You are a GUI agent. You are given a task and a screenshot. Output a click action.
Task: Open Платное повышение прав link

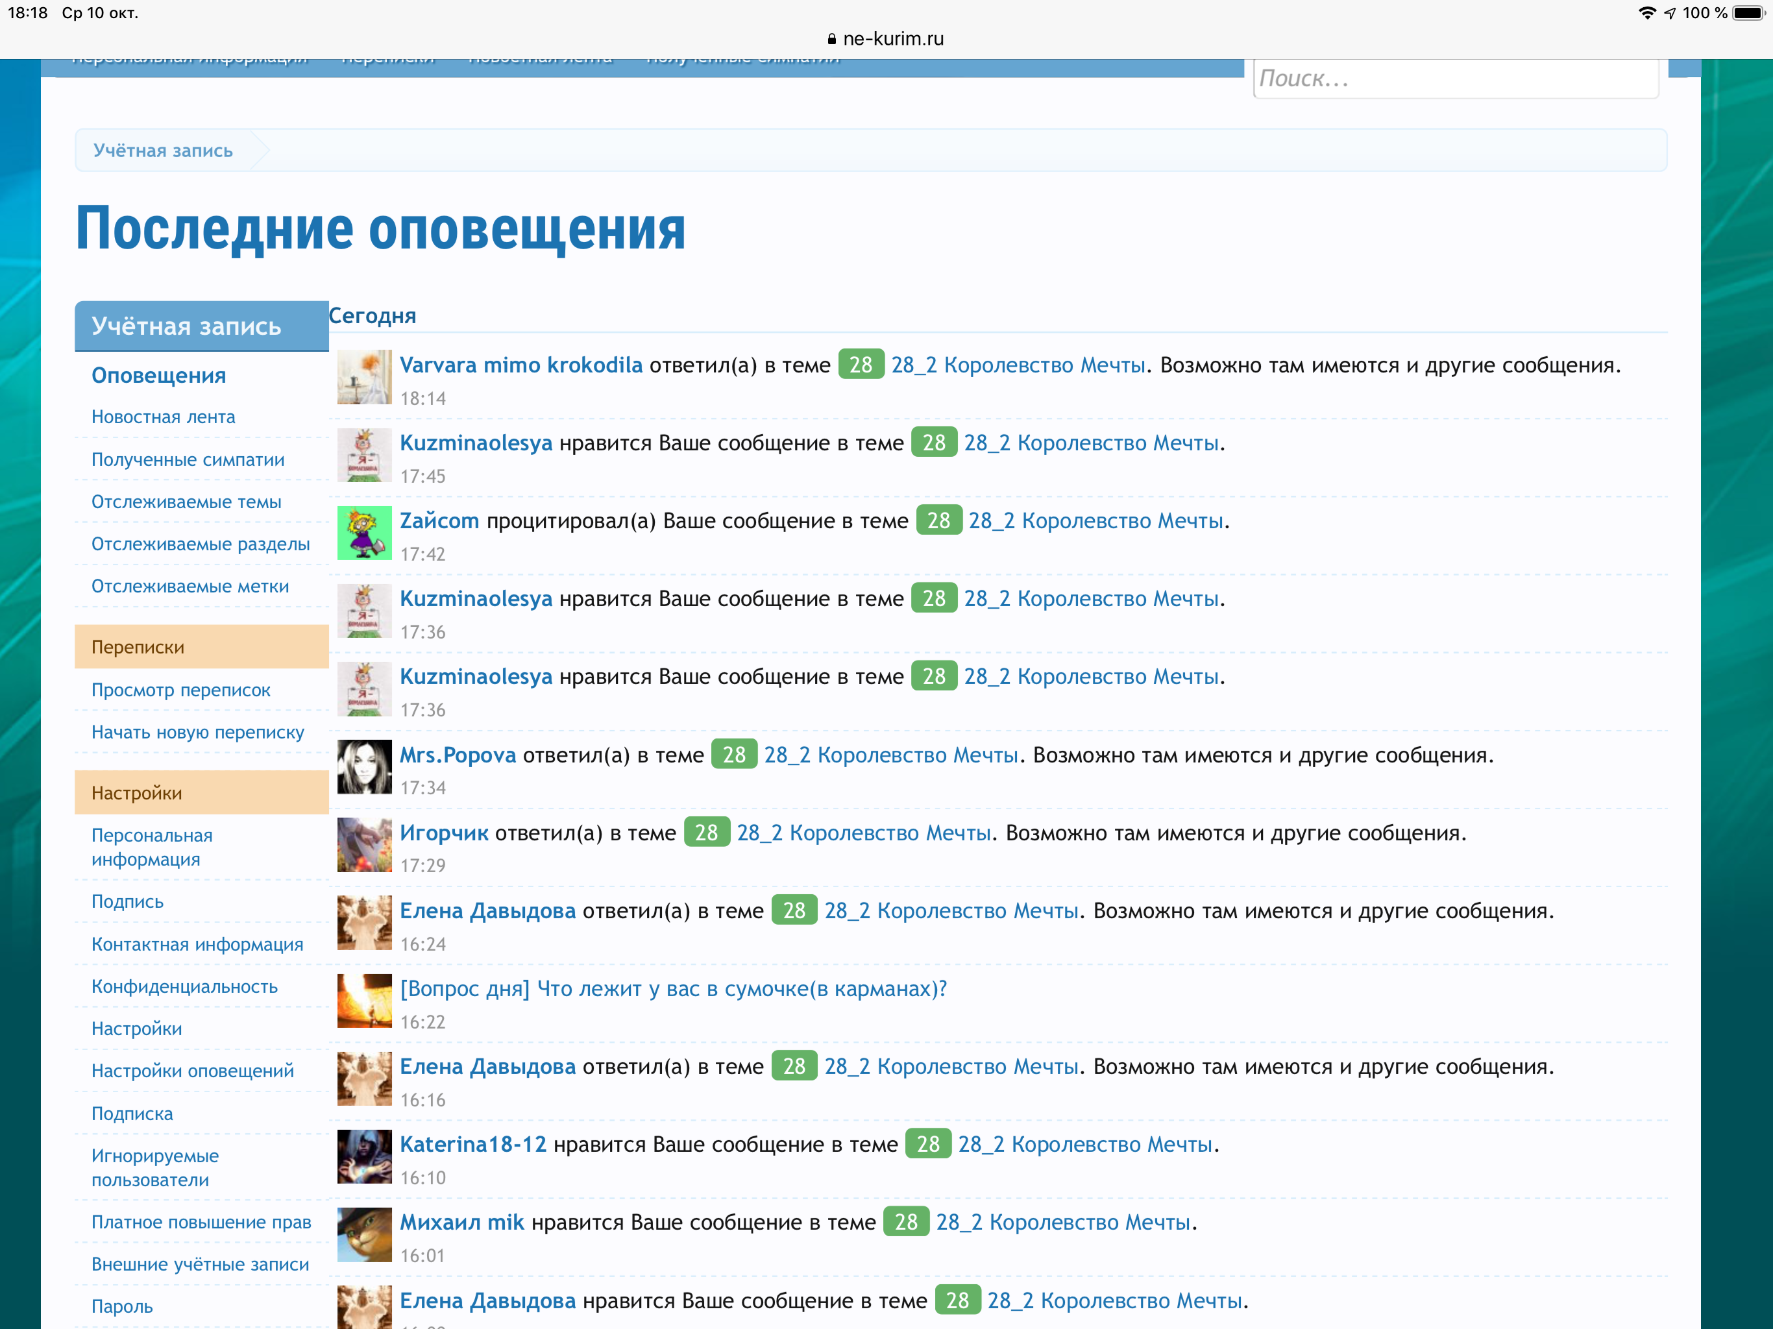(x=201, y=1221)
